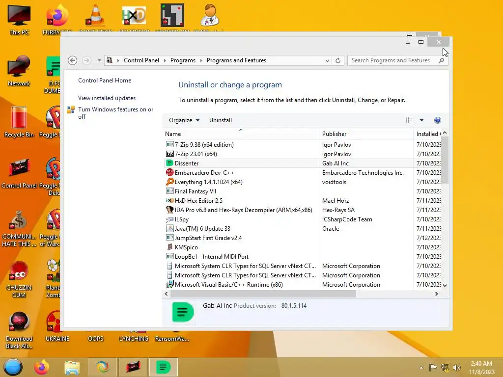Click the voidtools publisher cell
503x377 pixels.
tap(334, 182)
